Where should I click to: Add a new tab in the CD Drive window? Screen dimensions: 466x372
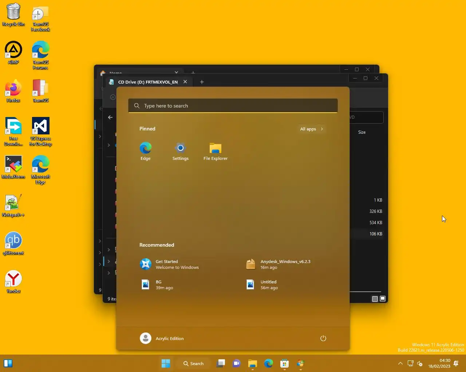click(202, 82)
